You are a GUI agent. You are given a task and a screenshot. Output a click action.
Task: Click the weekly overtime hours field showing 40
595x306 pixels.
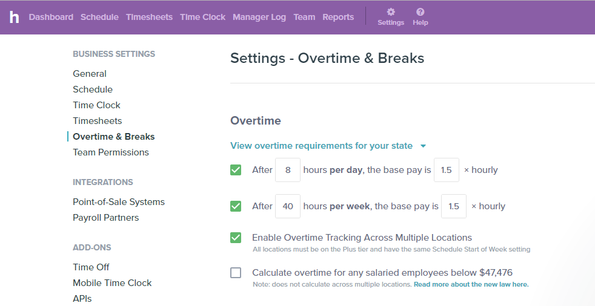pos(288,206)
